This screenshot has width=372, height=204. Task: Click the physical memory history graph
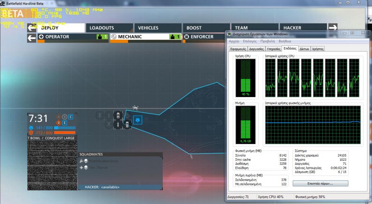[x=313, y=125]
